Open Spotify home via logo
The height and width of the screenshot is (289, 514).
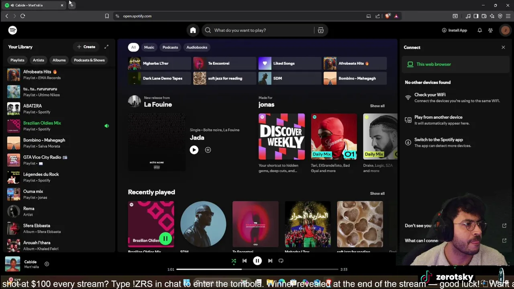pos(12,30)
